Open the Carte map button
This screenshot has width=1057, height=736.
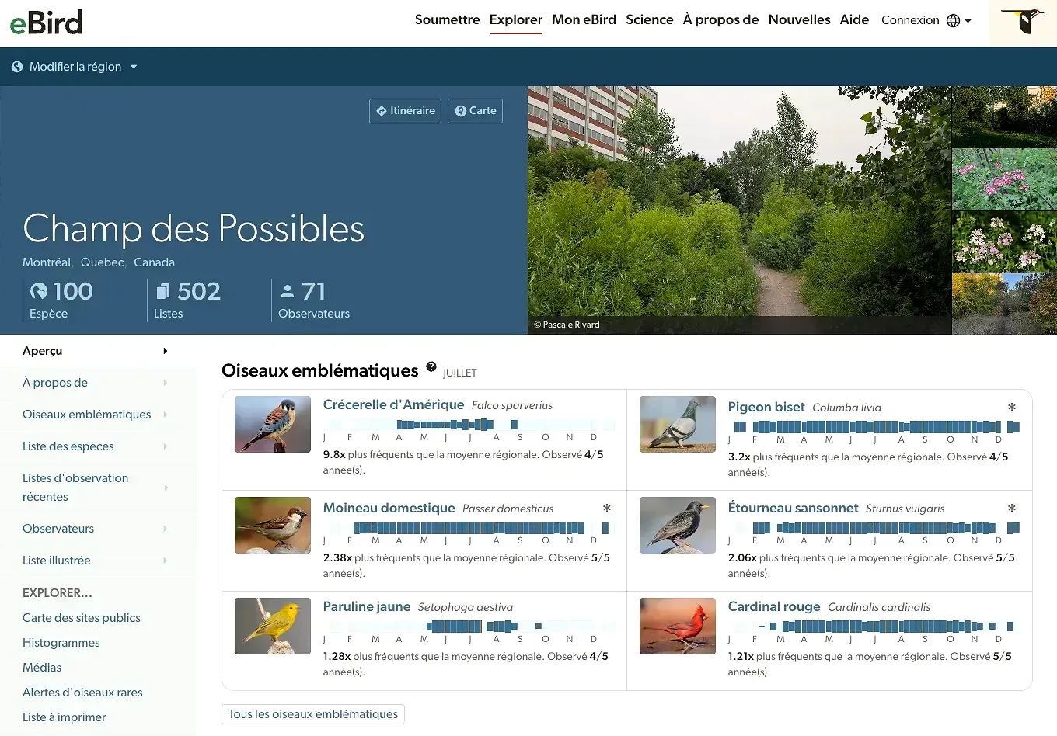(x=475, y=111)
